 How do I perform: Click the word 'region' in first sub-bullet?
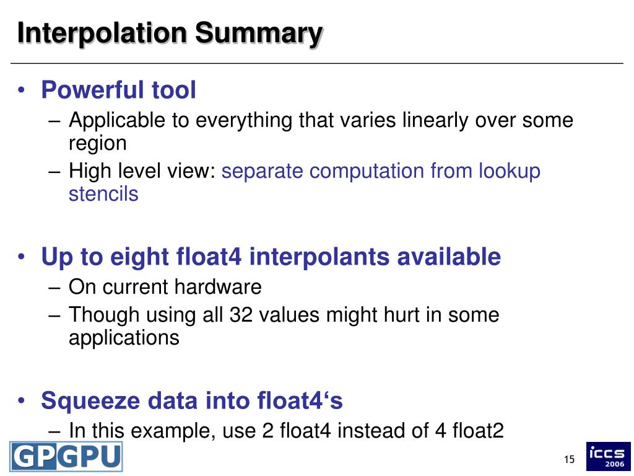(x=97, y=144)
